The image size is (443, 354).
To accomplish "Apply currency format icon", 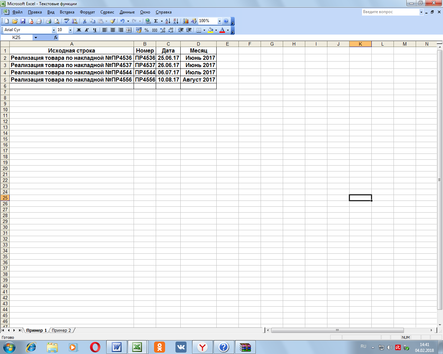I will pos(139,30).
